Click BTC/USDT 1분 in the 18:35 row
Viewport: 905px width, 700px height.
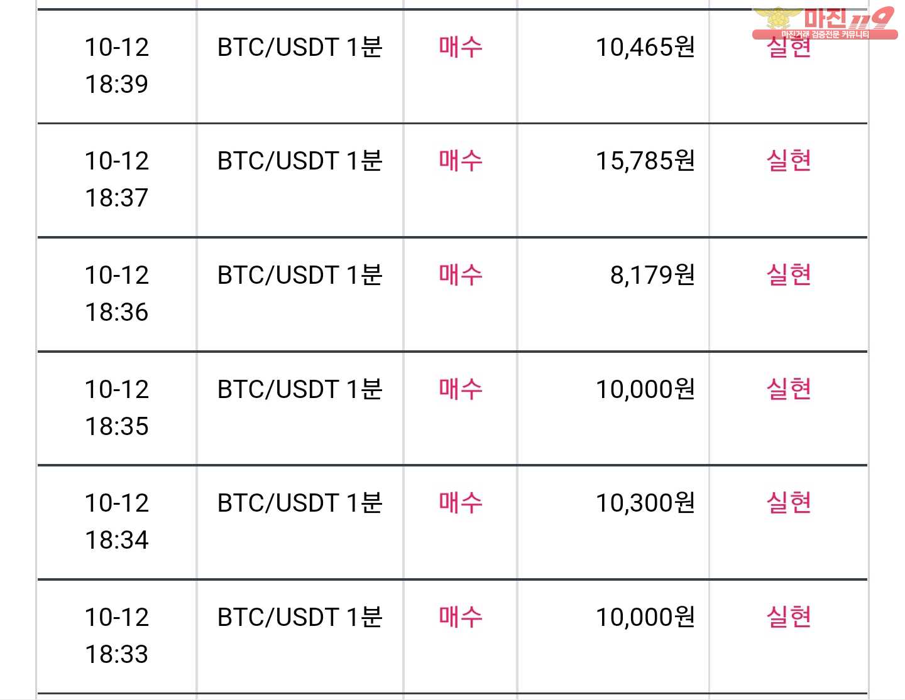pyautogui.click(x=300, y=389)
